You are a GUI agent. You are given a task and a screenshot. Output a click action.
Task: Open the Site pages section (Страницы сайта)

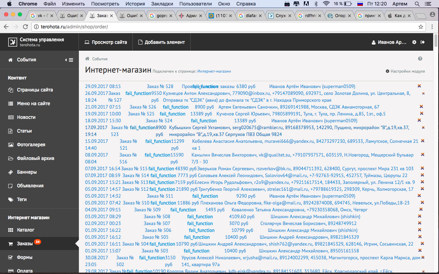[x=35, y=90]
